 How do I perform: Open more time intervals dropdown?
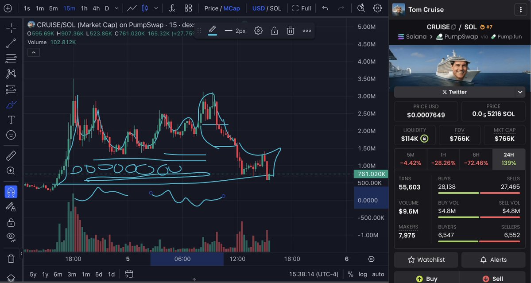(117, 8)
